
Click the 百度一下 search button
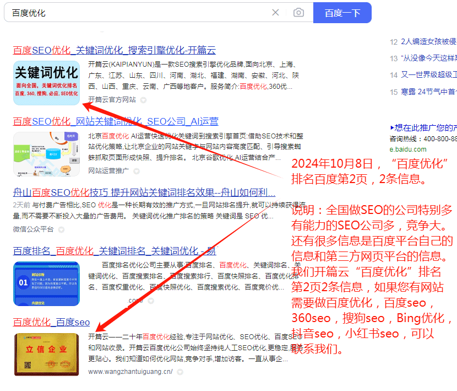click(342, 13)
